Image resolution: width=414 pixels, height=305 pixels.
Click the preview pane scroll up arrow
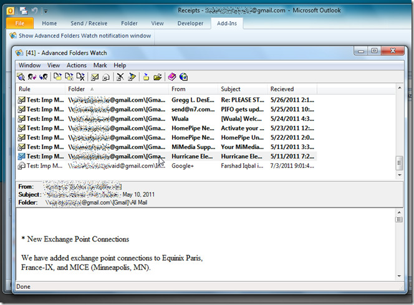(x=399, y=212)
